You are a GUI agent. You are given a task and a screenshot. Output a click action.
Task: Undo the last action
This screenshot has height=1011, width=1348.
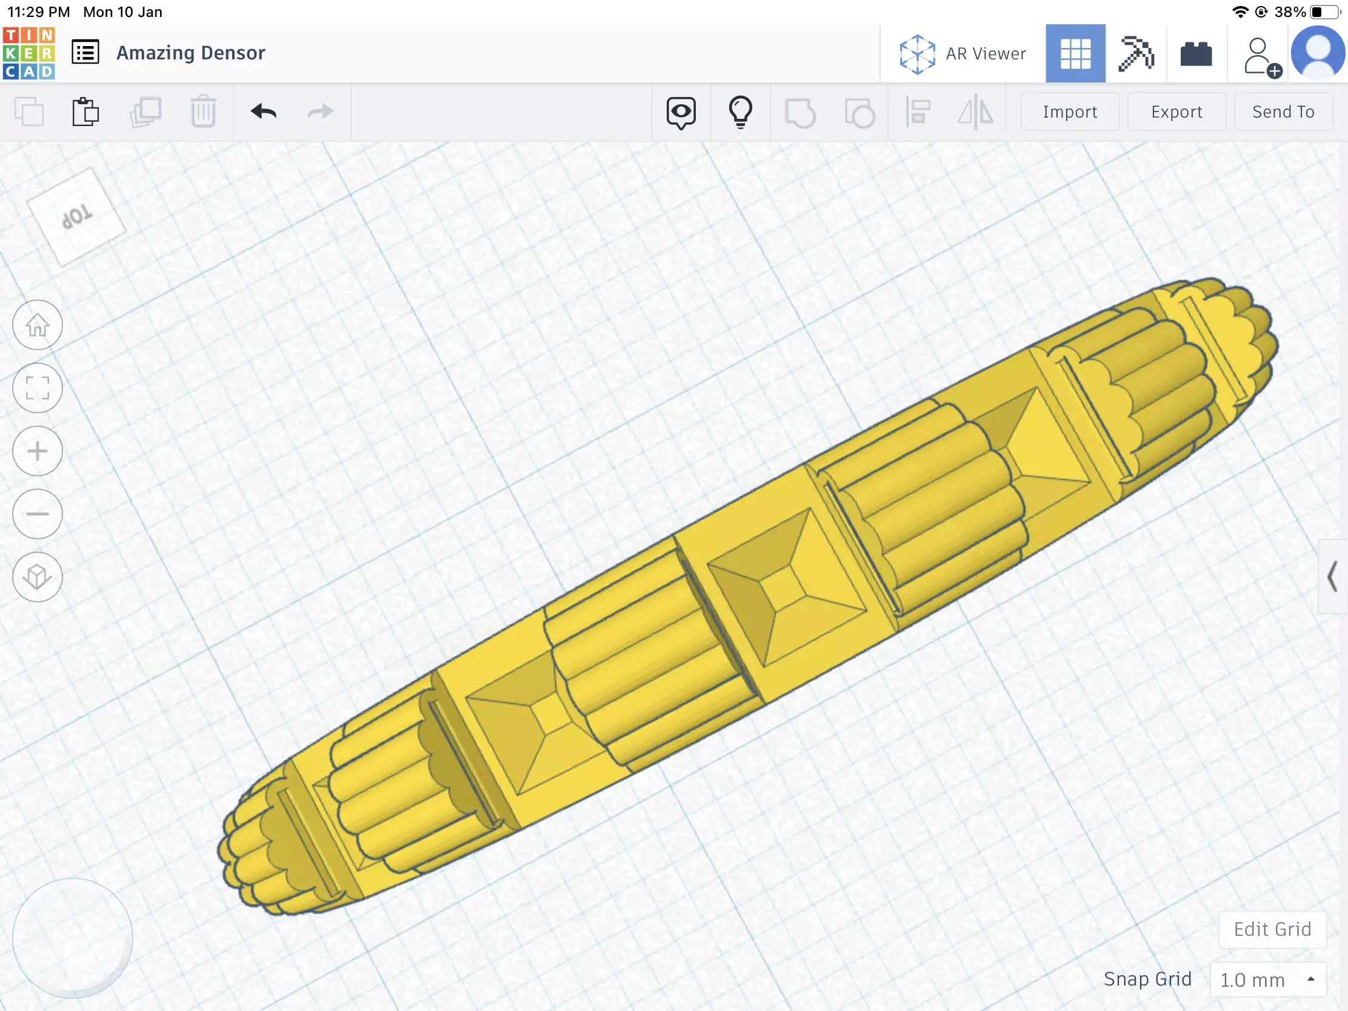tap(264, 112)
